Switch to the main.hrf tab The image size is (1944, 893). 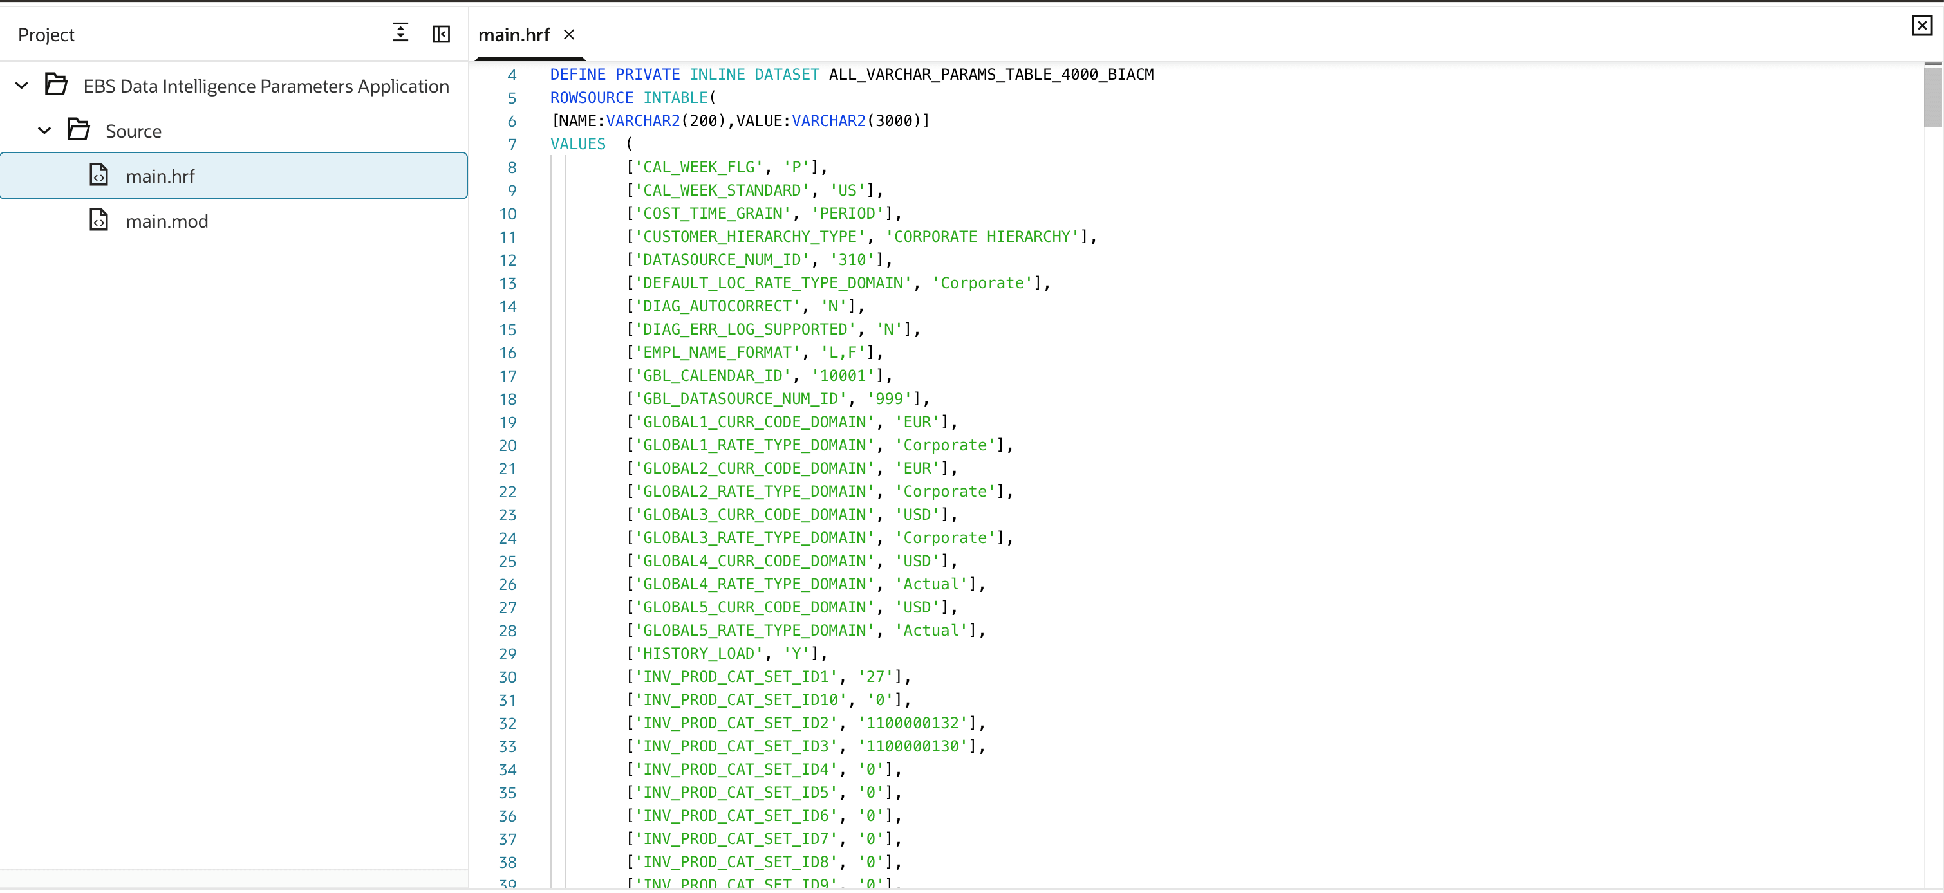click(x=514, y=35)
